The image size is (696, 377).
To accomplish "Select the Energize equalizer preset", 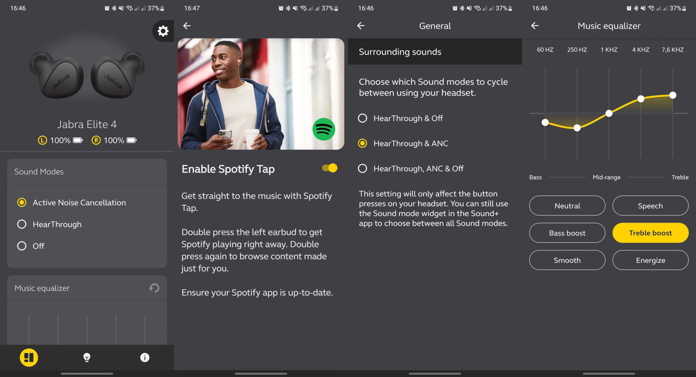I will [x=650, y=260].
